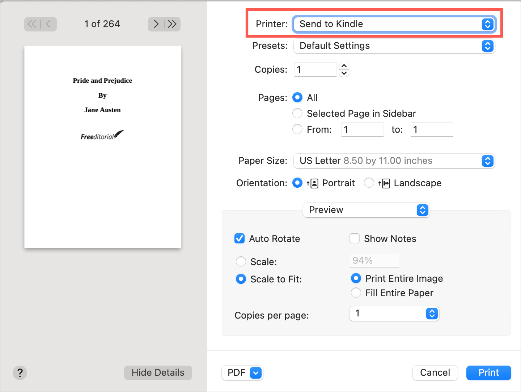
Task: Enable the Show Notes checkbox
Action: [x=355, y=239]
